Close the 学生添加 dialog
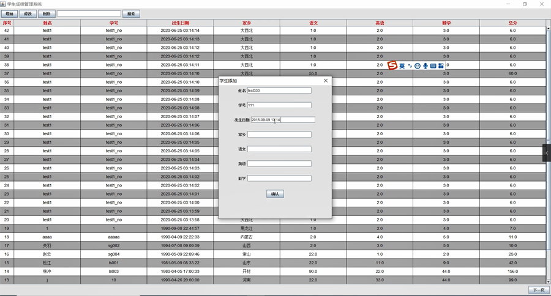This screenshot has height=296, width=551. tap(326, 81)
